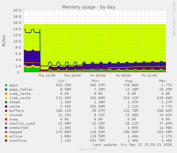Click the '20 G' y-axis tick label
177x153 pixels.
(x=17, y=10)
